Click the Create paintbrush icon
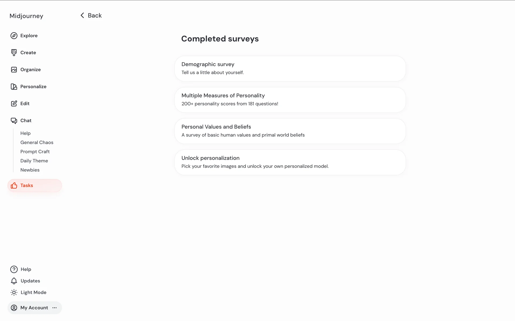Viewport: 515px width, 321px height. tap(14, 53)
